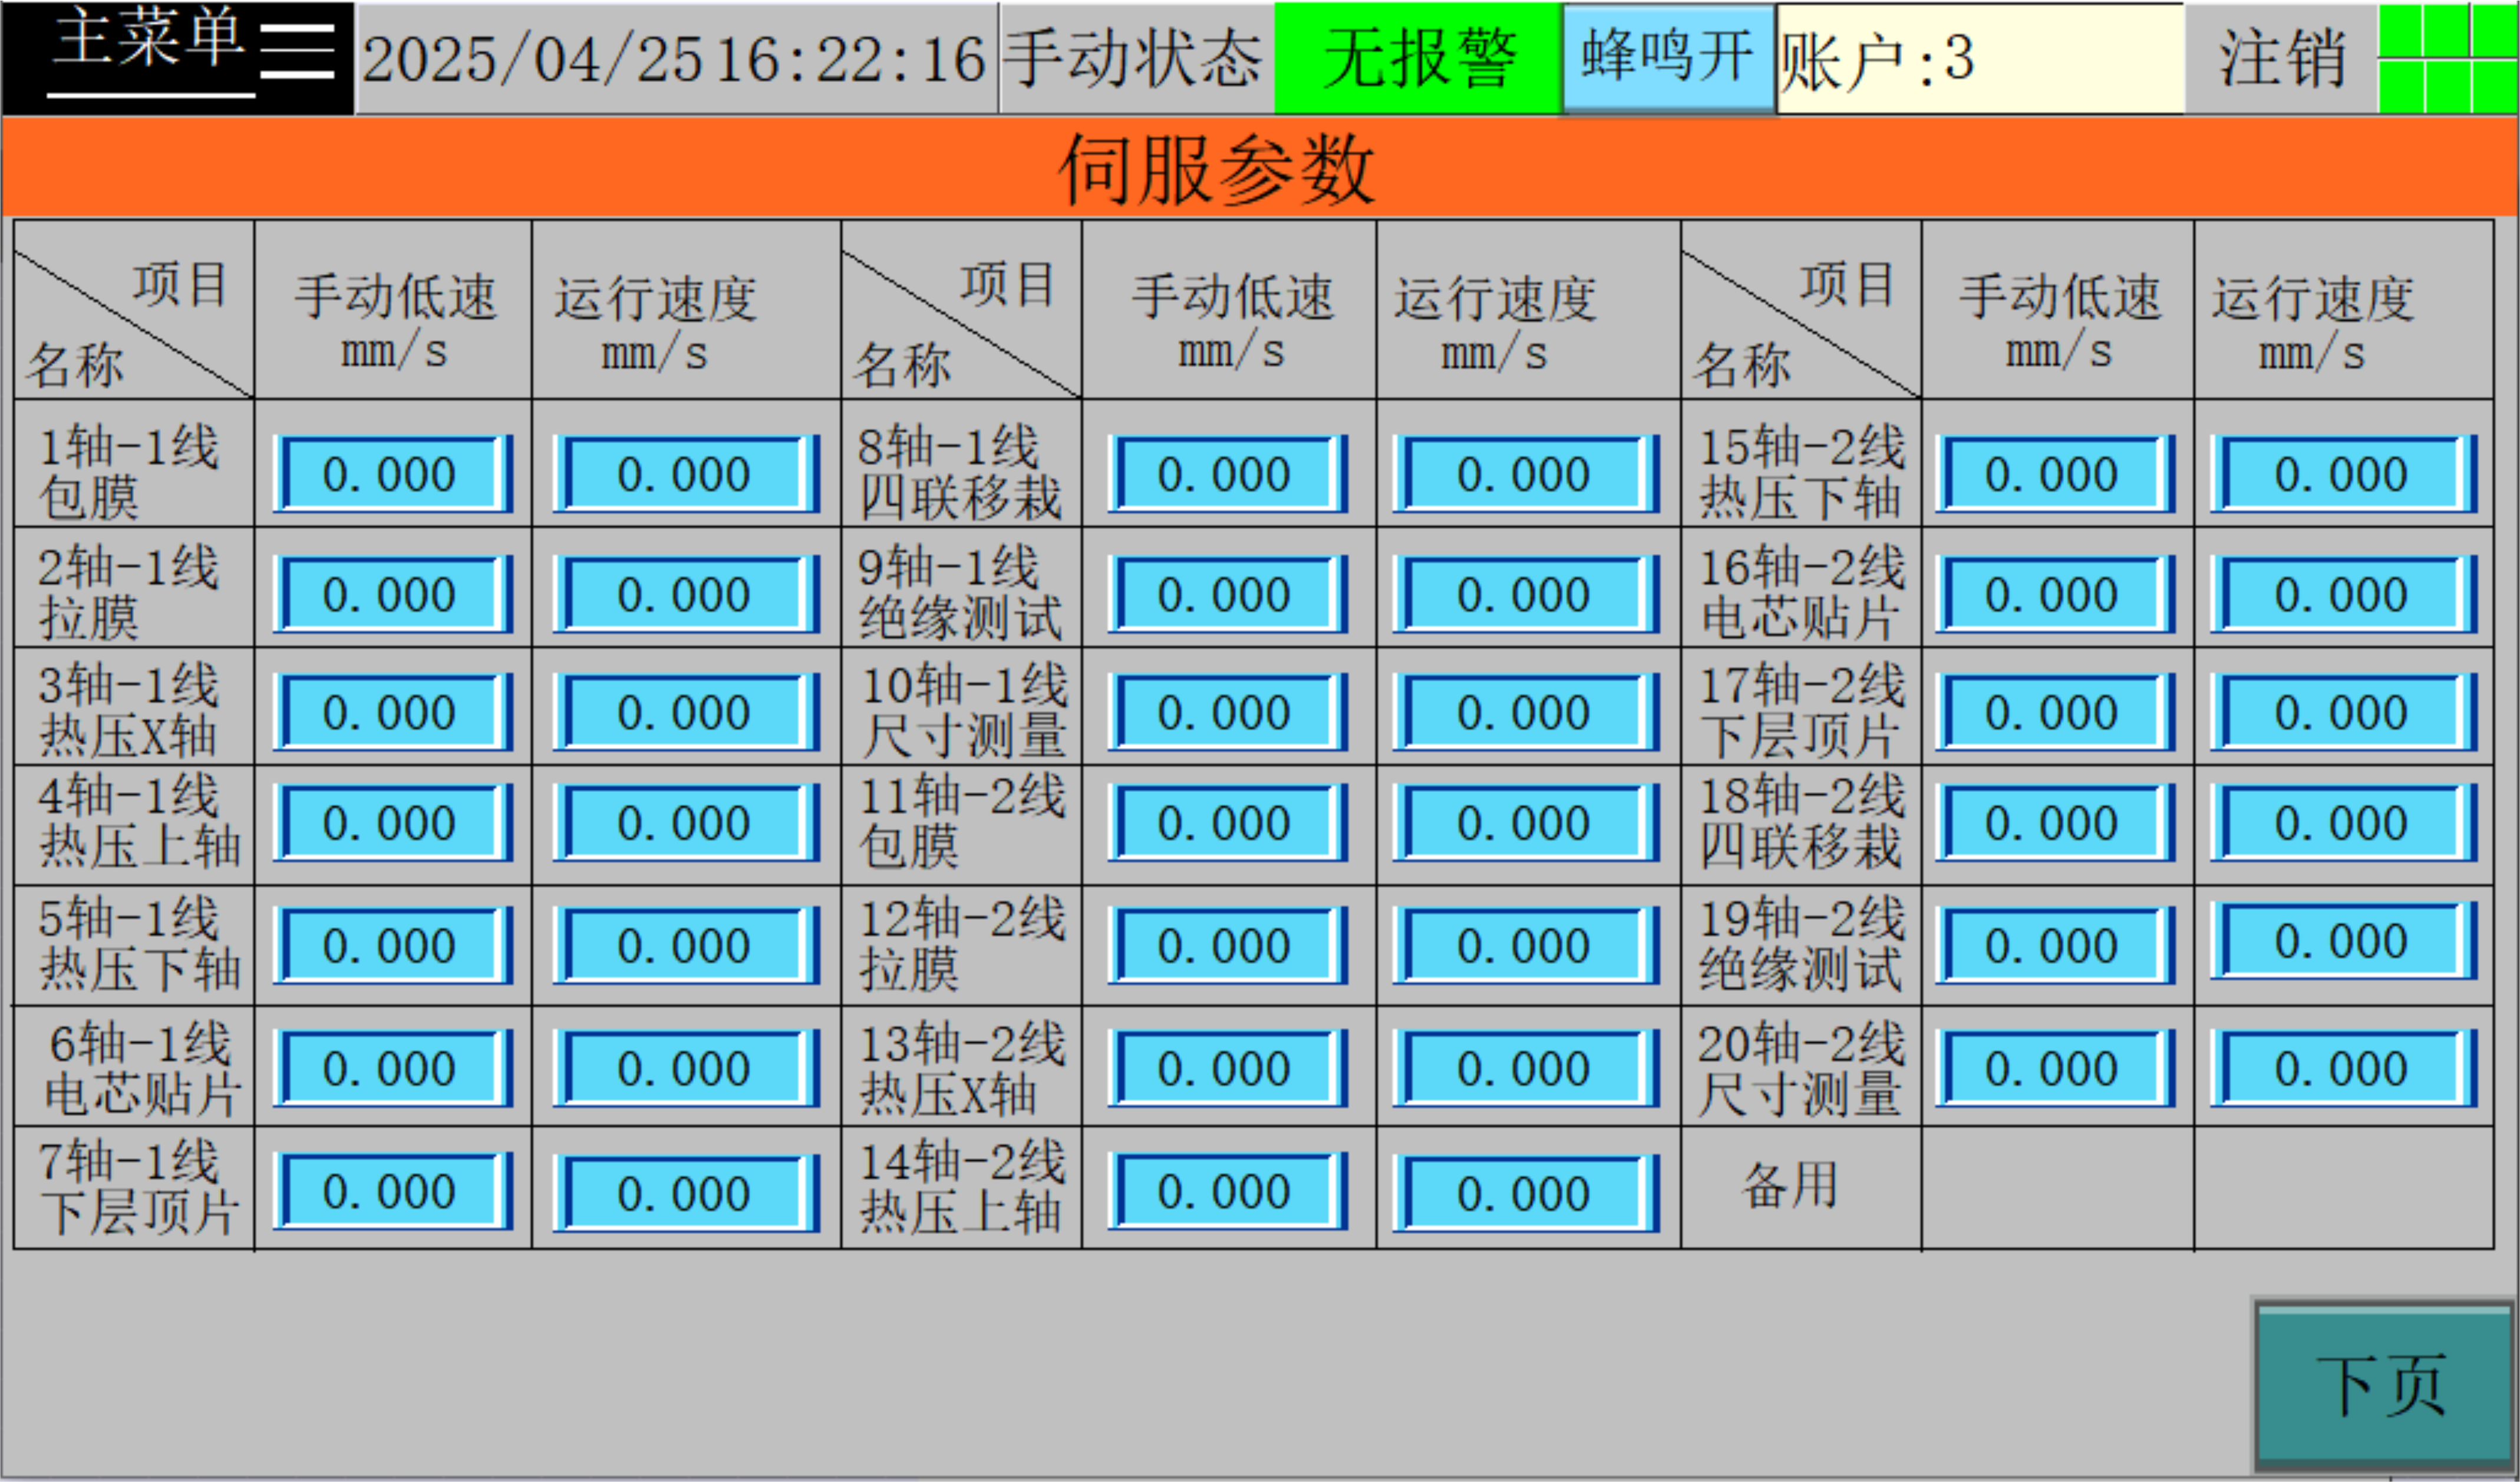Viewport: 2520px width, 1482px height.
Task: Edit 19轴-2线 绝缘测试 running speed
Action: pos(2342,941)
